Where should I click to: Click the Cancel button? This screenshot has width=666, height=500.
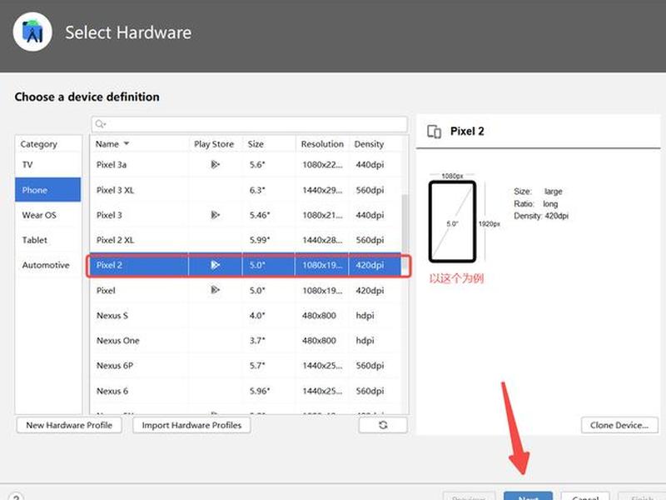click(x=585, y=496)
